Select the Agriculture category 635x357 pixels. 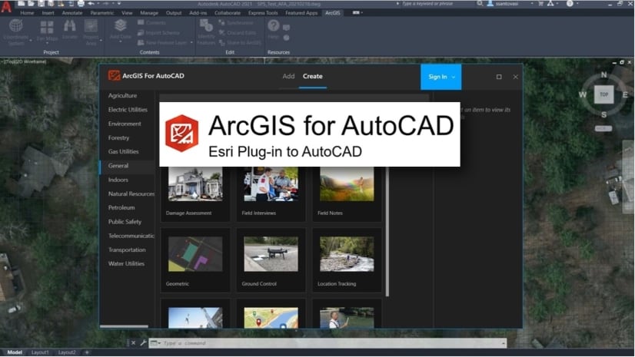click(x=122, y=96)
